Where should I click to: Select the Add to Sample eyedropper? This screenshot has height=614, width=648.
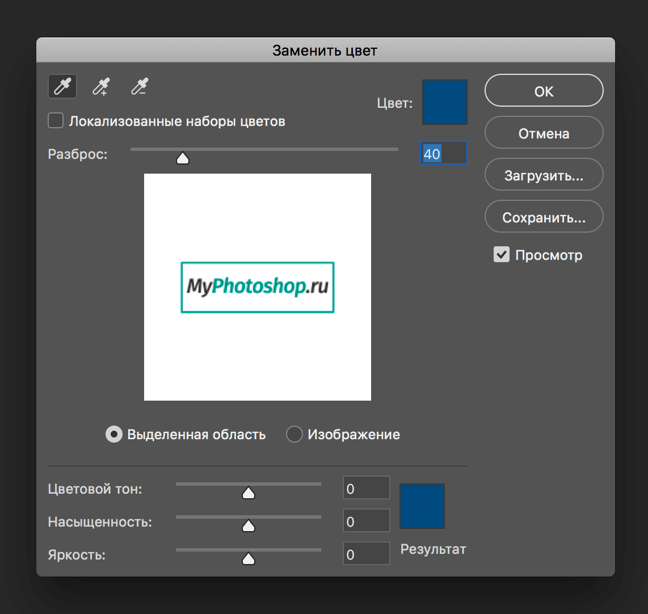(101, 87)
